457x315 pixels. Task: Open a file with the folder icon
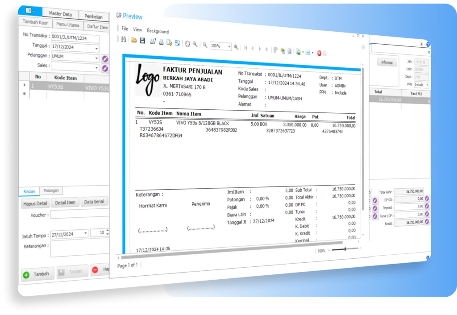pos(134,40)
